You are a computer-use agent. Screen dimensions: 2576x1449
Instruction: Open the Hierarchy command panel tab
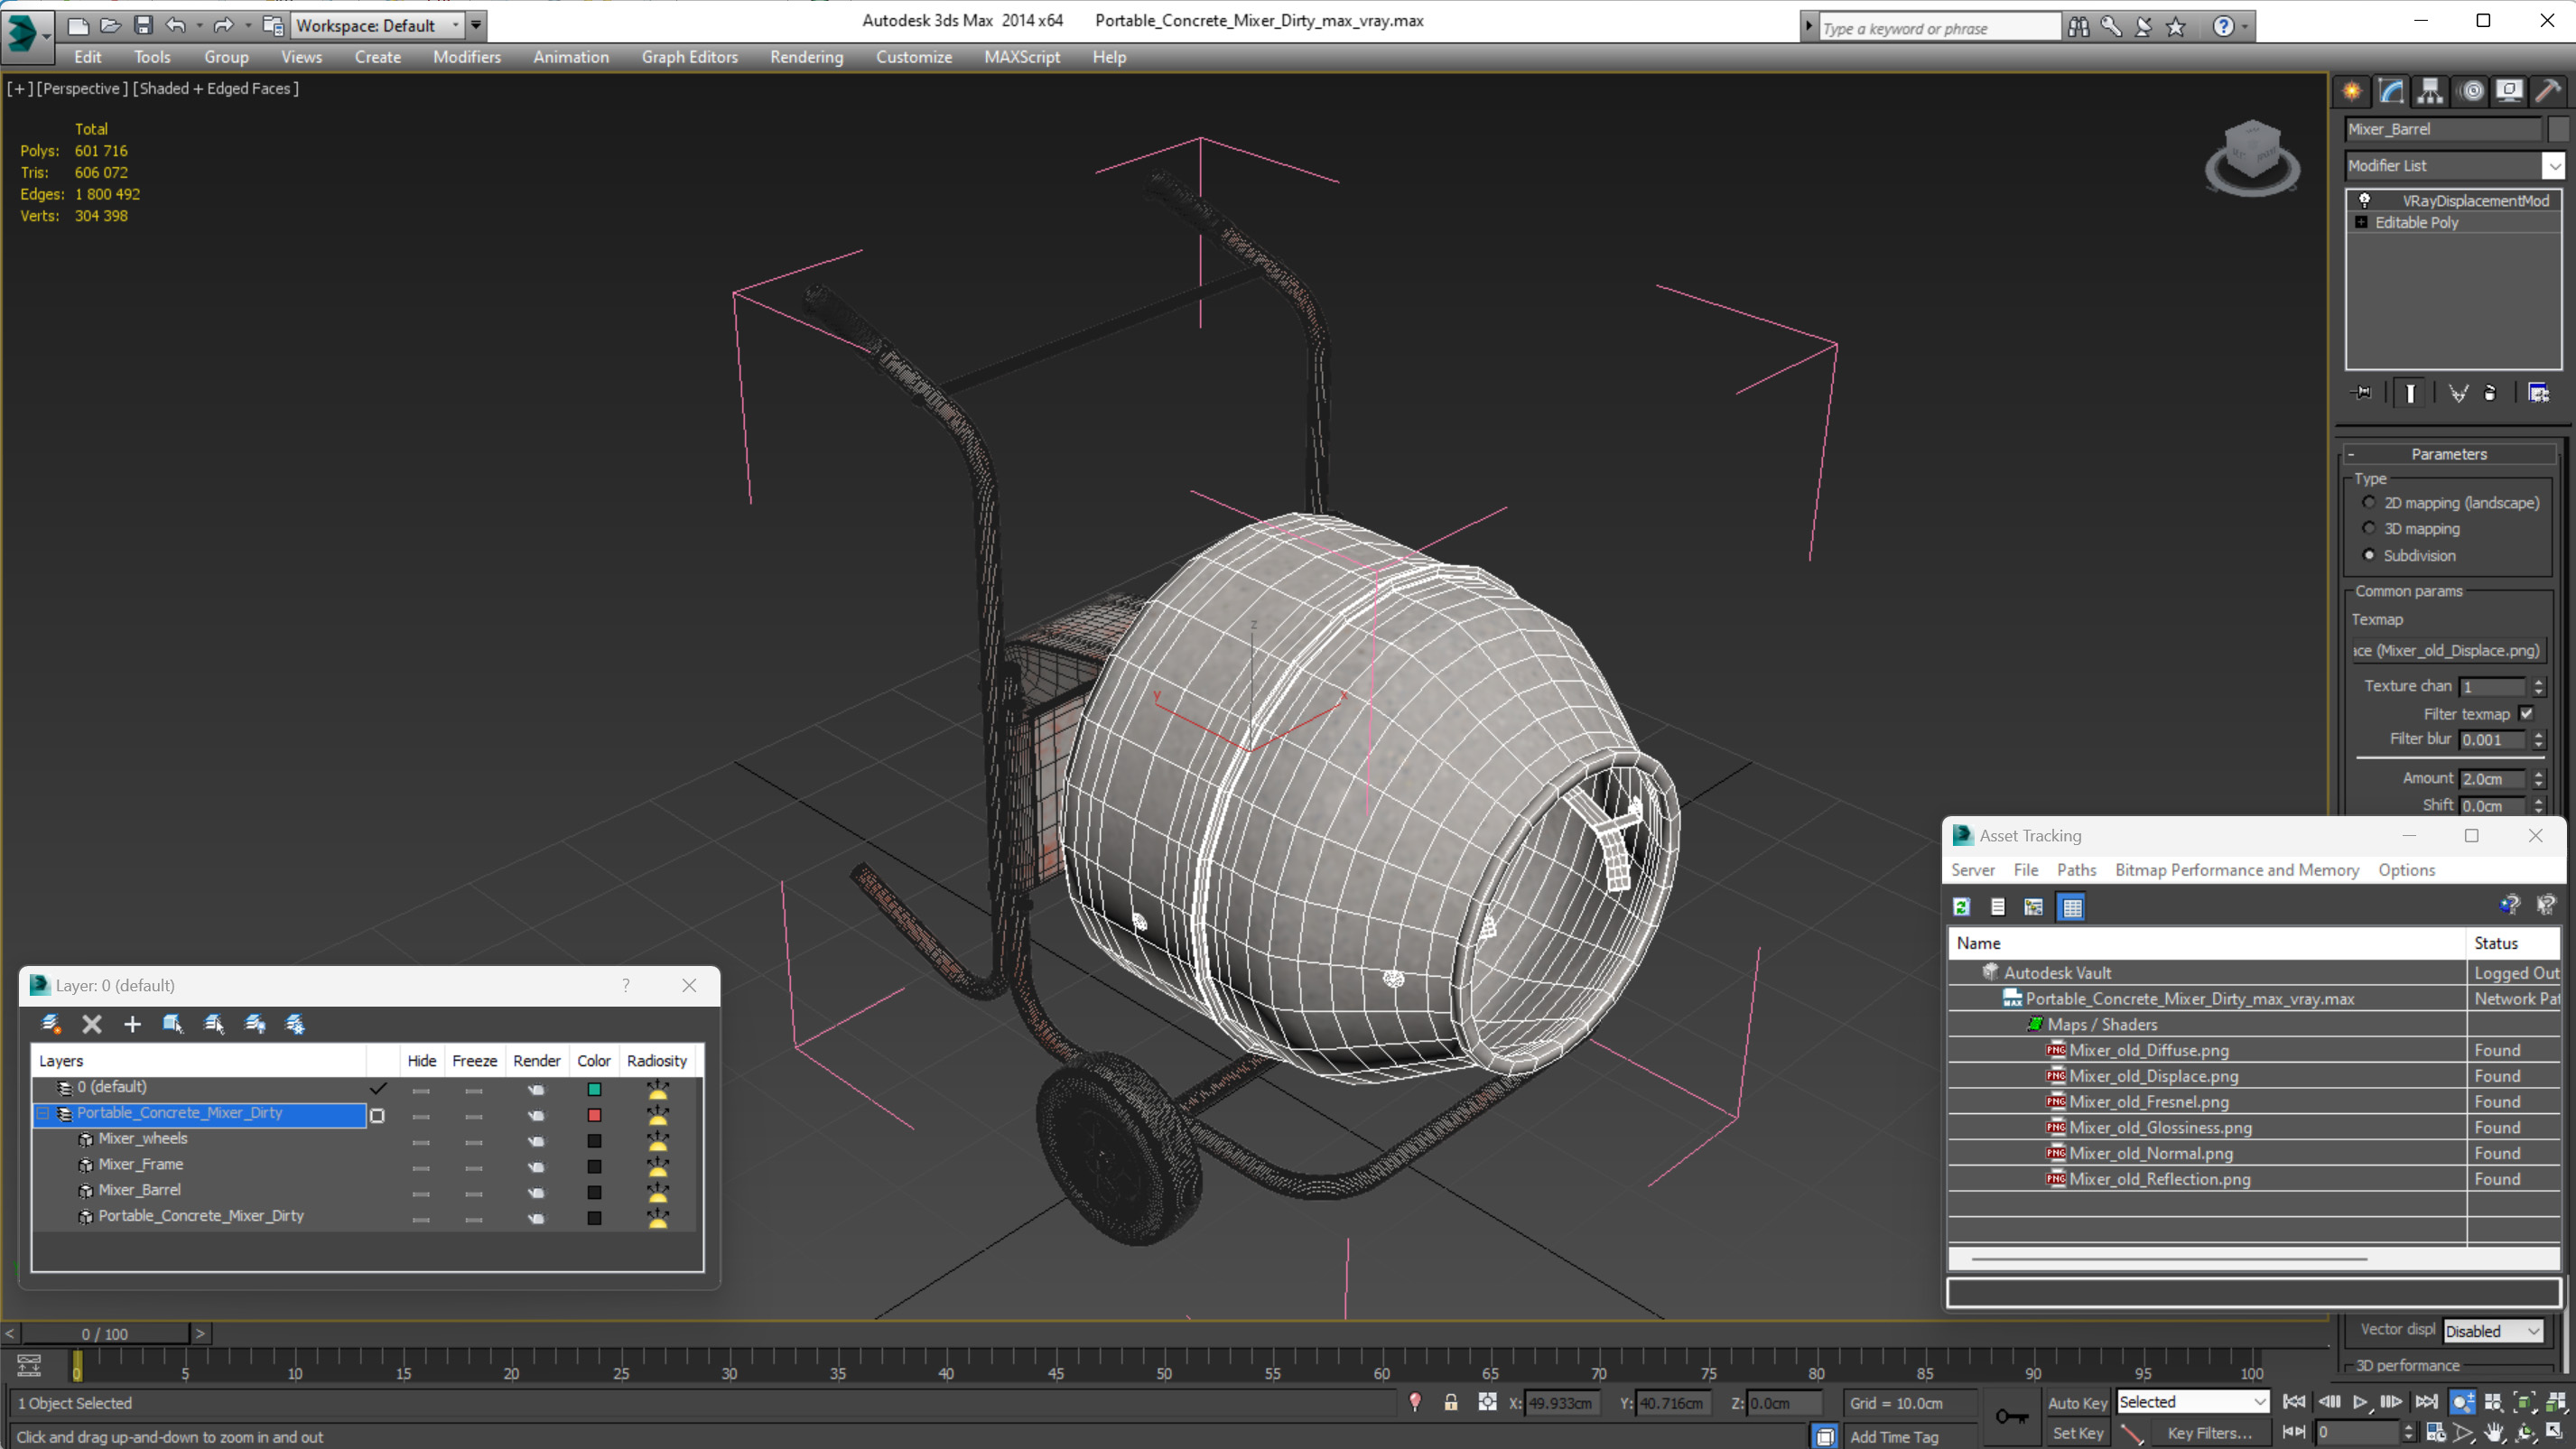[x=2430, y=91]
